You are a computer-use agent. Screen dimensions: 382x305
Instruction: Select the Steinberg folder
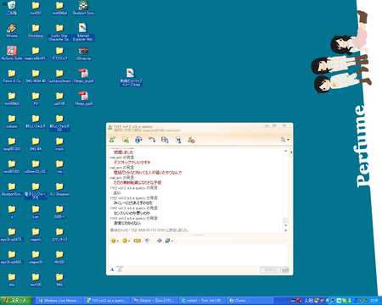[36, 30]
